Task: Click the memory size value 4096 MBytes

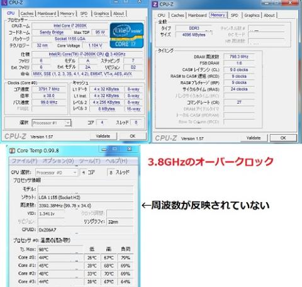Action: coord(194,35)
